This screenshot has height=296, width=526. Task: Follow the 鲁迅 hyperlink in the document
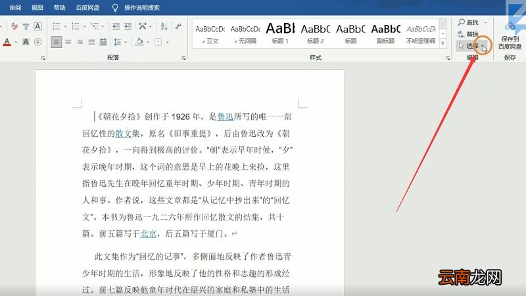[226, 117]
